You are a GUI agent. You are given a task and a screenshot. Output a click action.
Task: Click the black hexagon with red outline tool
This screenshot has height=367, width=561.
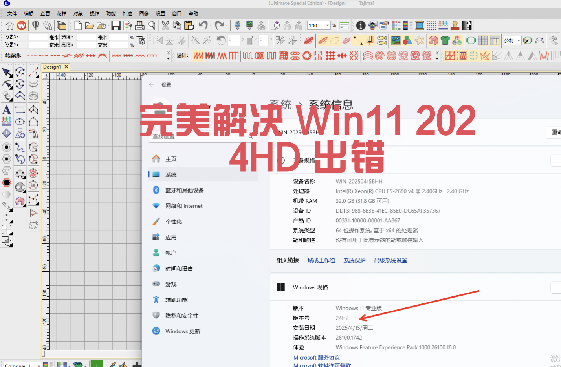7,183
